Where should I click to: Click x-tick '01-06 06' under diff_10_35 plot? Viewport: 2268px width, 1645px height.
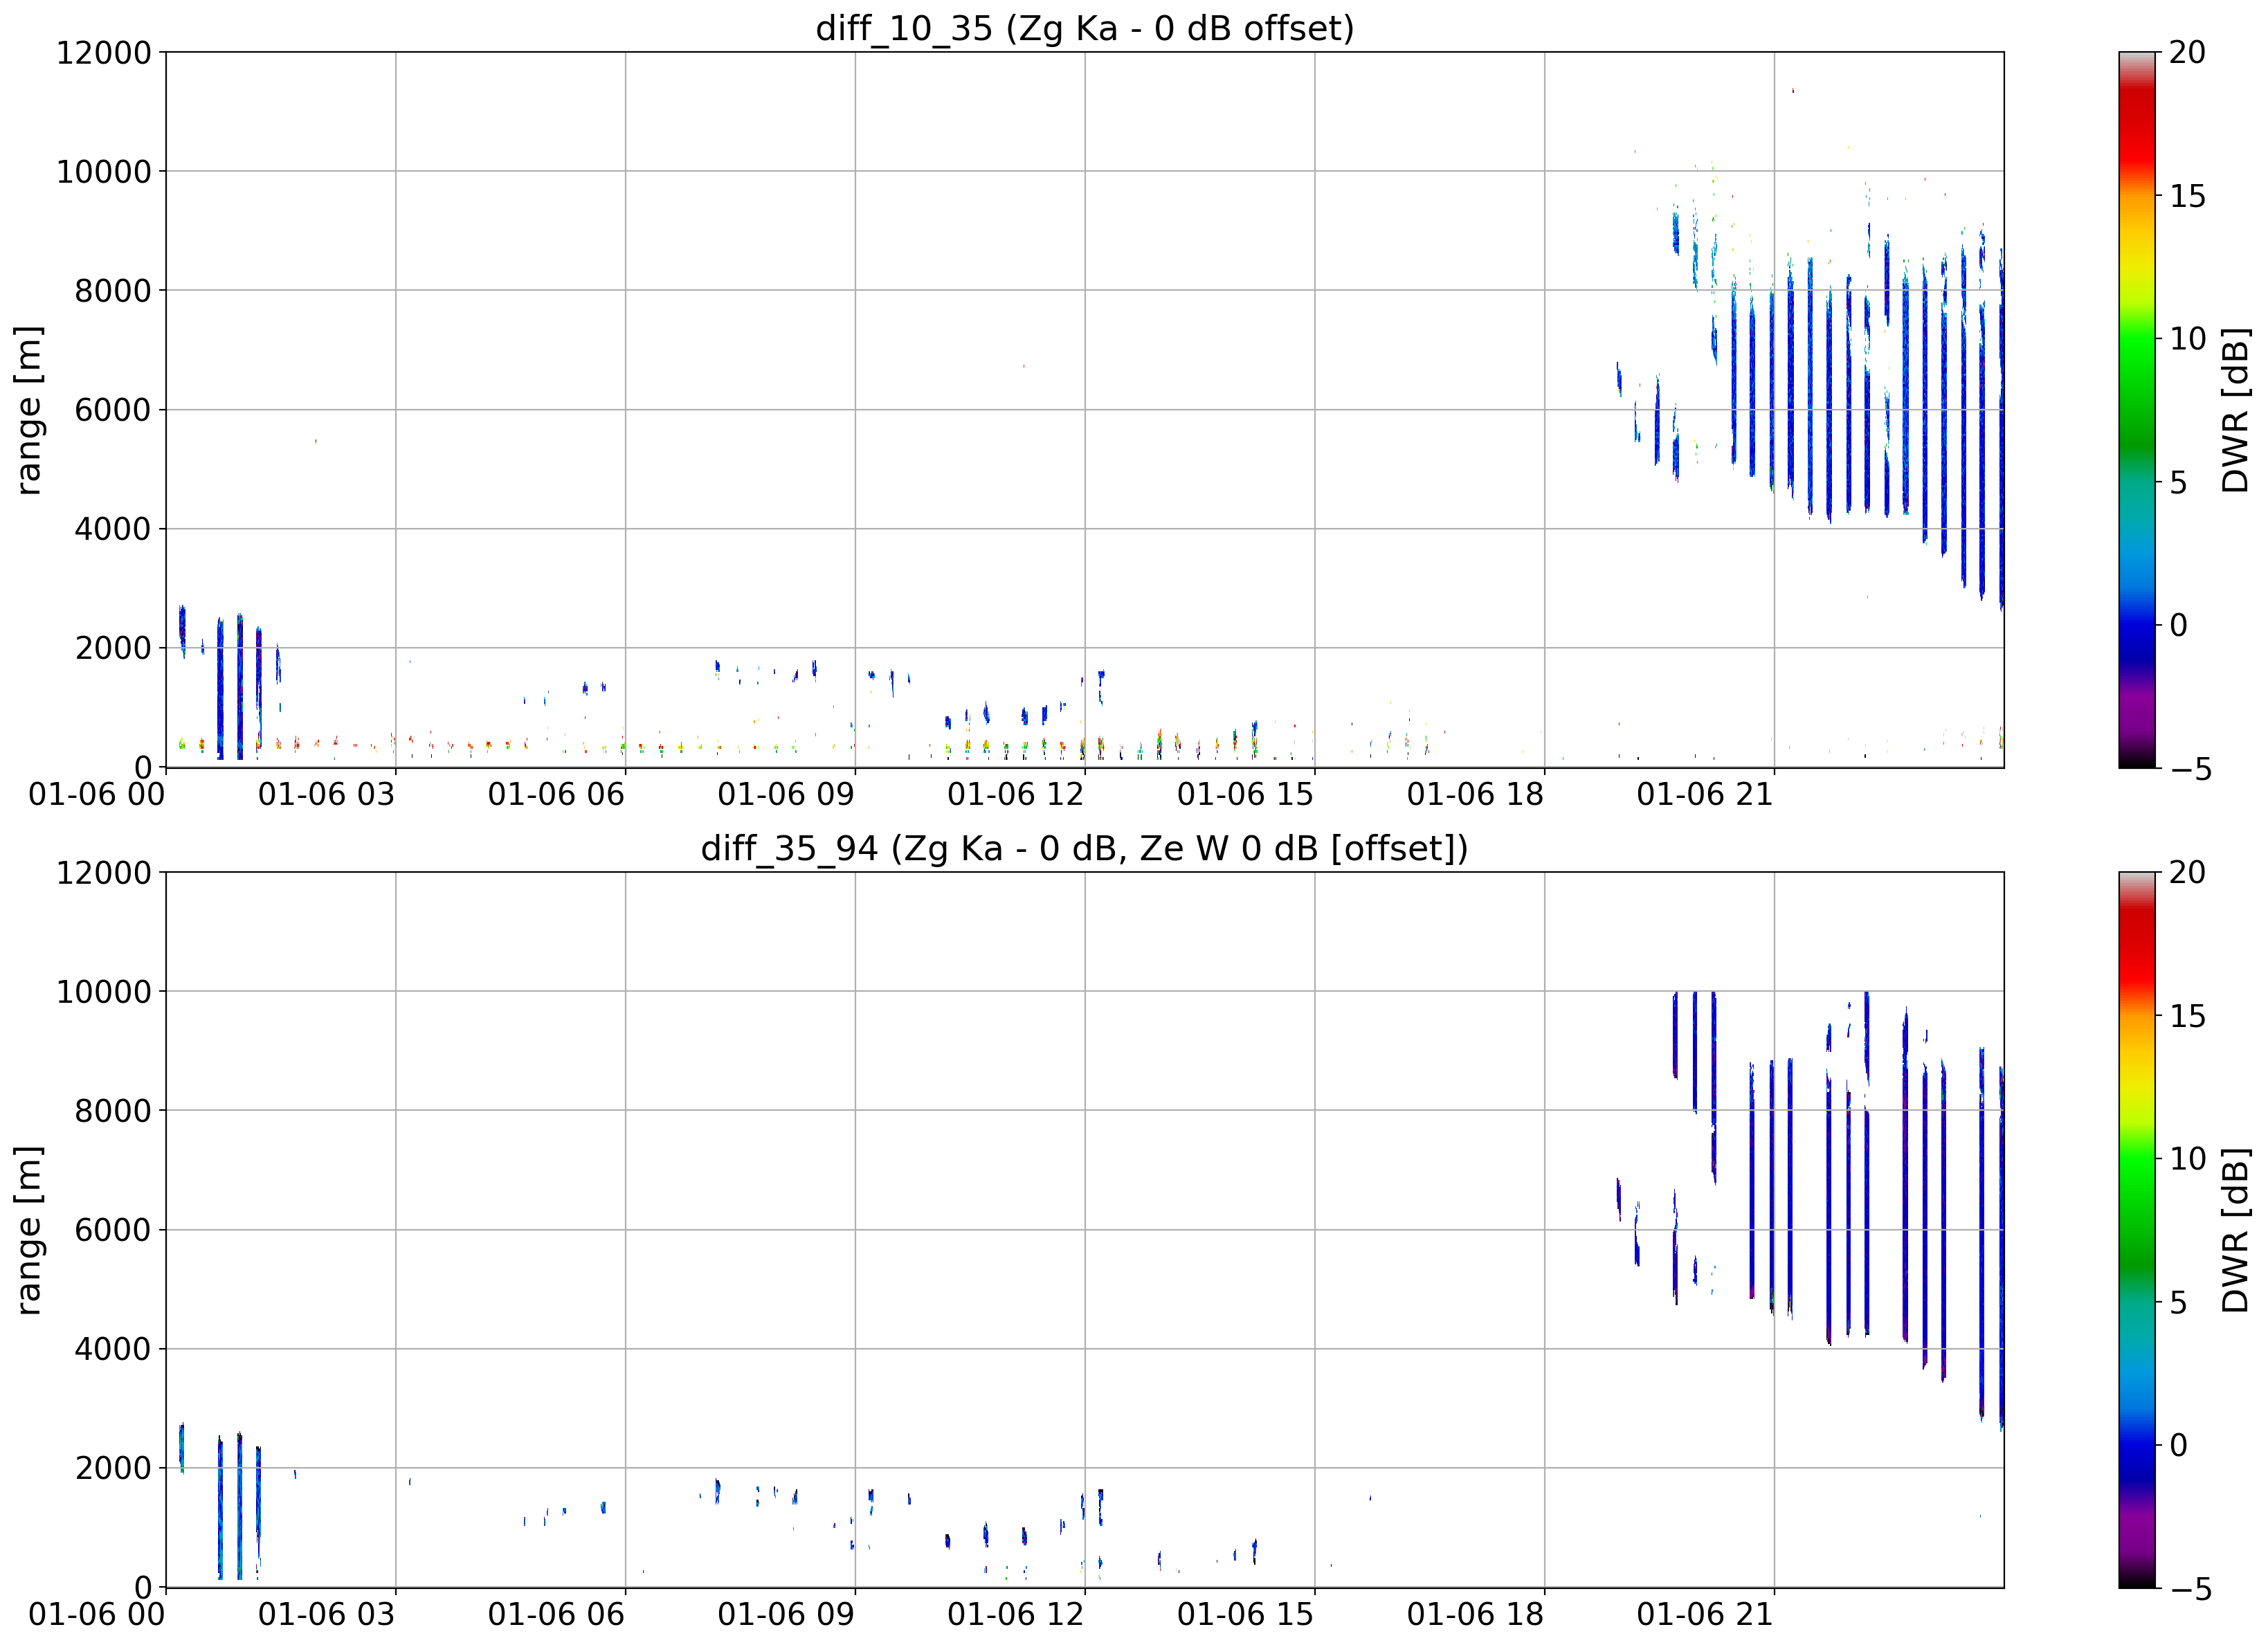pos(556,795)
